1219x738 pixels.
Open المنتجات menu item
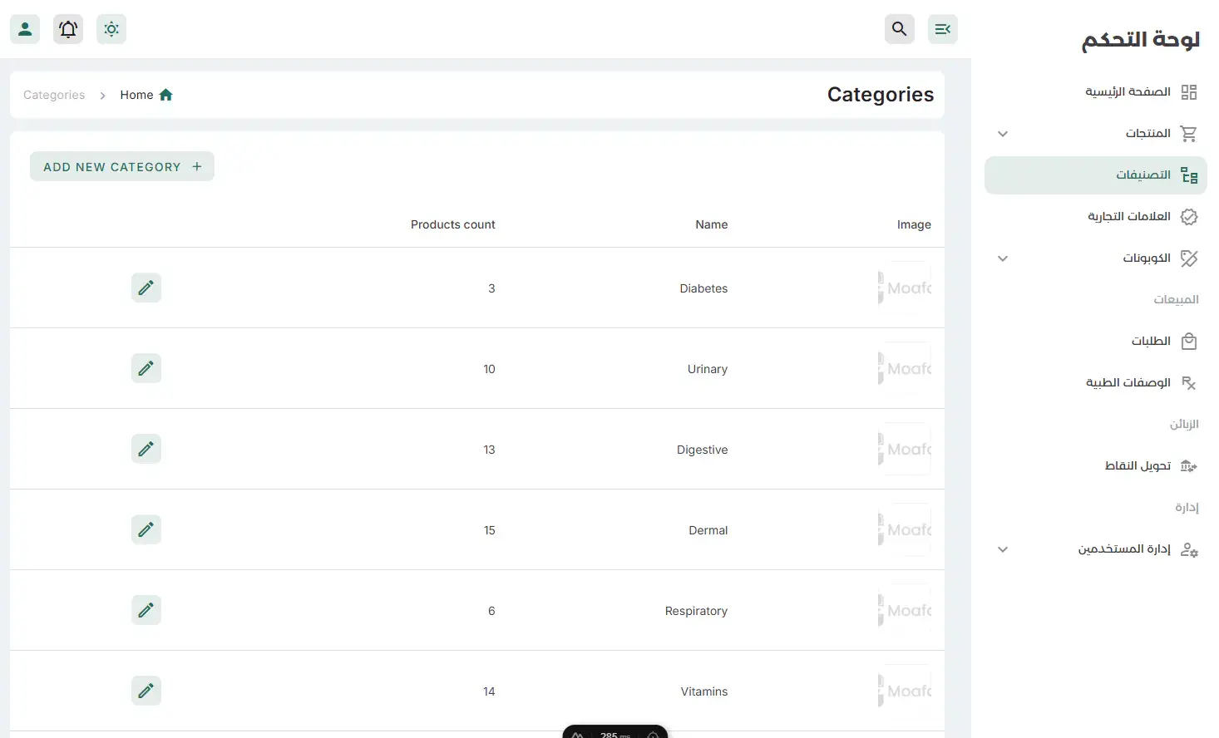(1096, 134)
